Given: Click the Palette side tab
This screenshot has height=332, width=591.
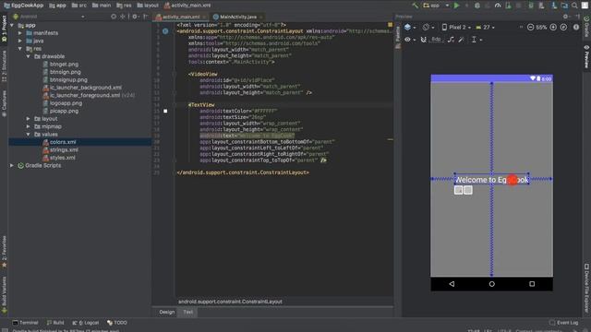Looking at the screenshot, I should pos(398,38).
